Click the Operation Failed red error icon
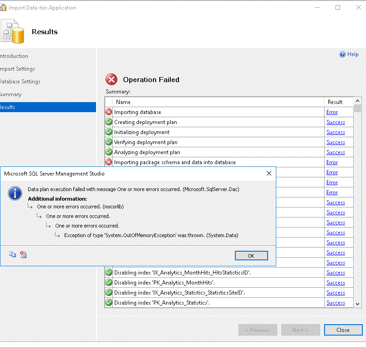 coord(112,79)
